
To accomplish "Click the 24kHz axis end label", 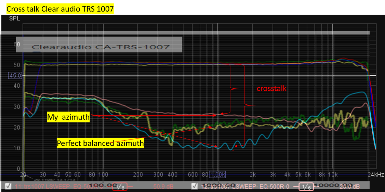I will point(376,175).
